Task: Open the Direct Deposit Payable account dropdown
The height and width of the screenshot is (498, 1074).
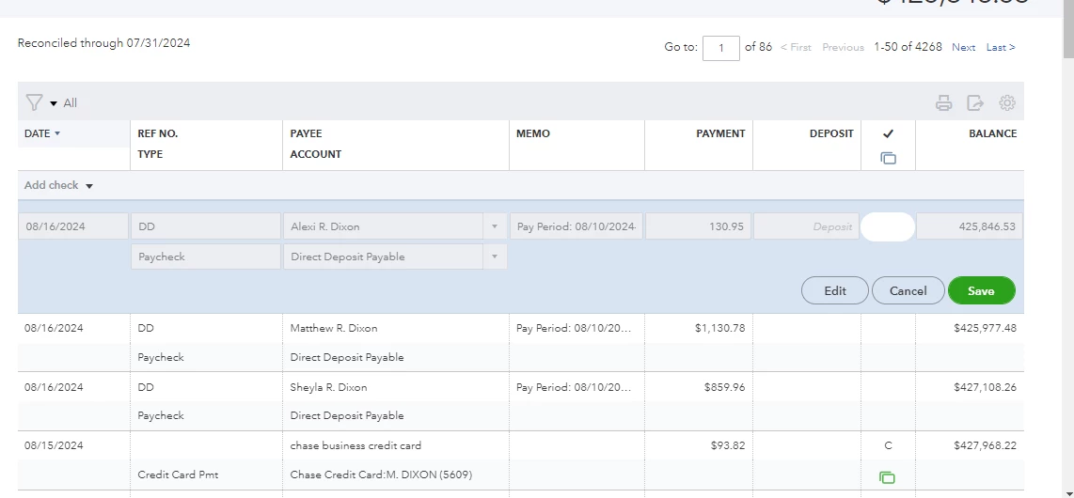Action: coord(494,257)
